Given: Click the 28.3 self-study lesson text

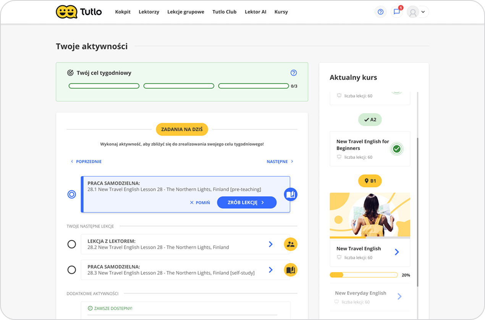Looking at the screenshot, I should click(x=171, y=273).
